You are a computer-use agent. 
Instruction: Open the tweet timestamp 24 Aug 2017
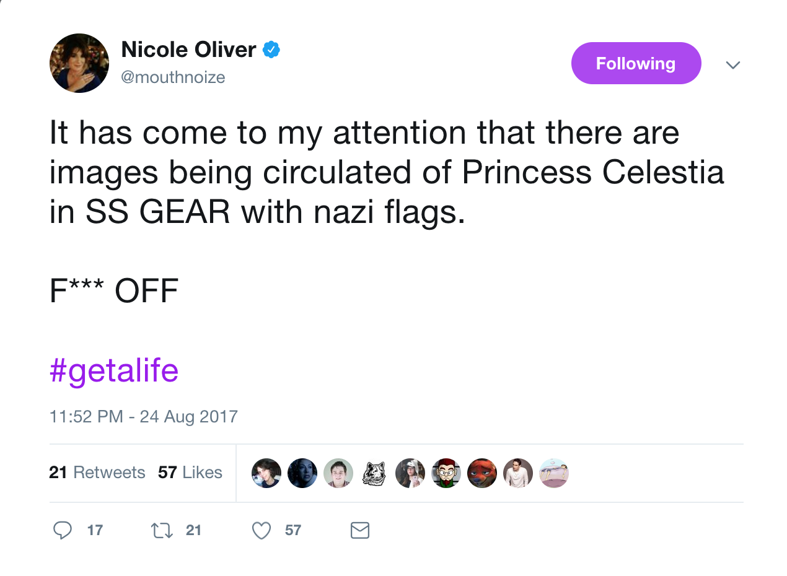pyautogui.click(x=144, y=416)
